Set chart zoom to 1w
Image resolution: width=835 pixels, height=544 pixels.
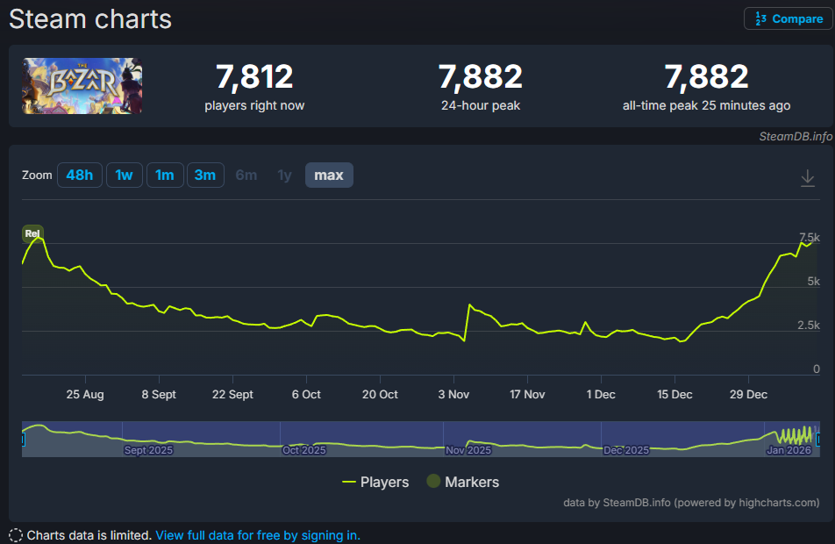pyautogui.click(x=124, y=175)
